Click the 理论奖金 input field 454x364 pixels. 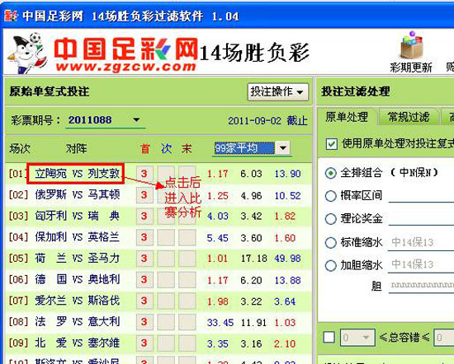(x=421, y=218)
